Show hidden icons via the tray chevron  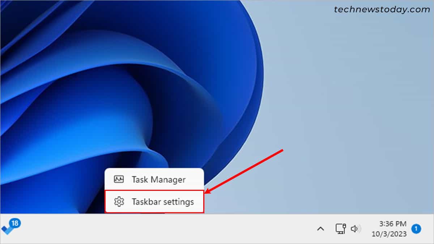tap(320, 228)
